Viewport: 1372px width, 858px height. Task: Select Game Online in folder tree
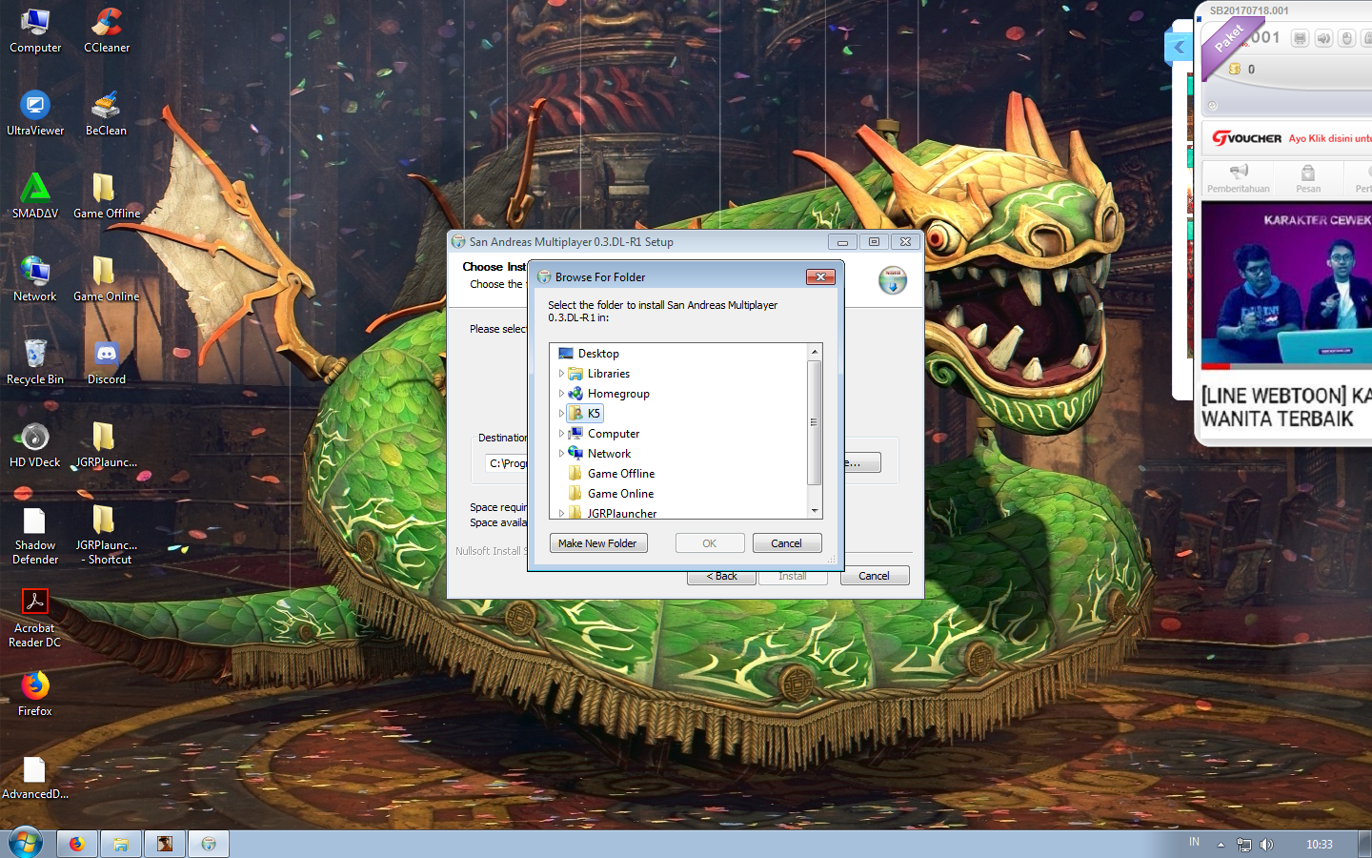click(611, 494)
